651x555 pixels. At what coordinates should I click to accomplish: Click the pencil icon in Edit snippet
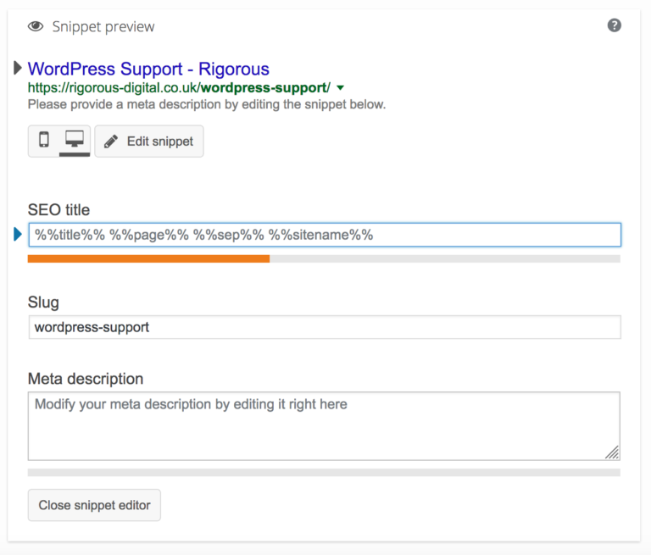pyautogui.click(x=111, y=142)
